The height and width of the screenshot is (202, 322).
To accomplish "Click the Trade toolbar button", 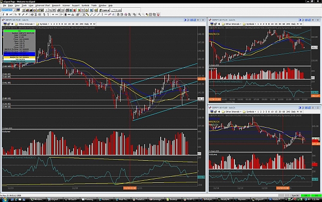I will tap(116, 10).
